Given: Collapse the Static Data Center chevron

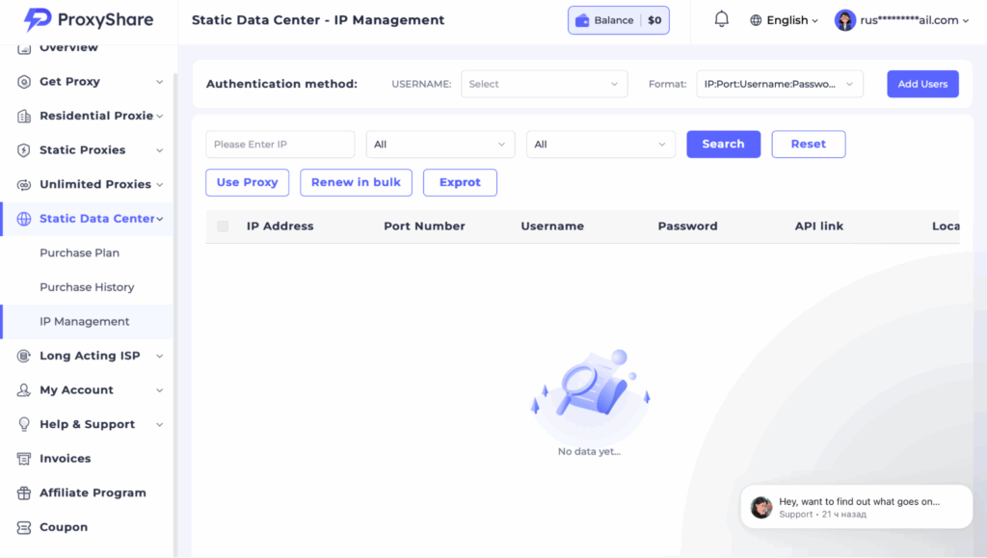Looking at the screenshot, I should pyautogui.click(x=159, y=219).
